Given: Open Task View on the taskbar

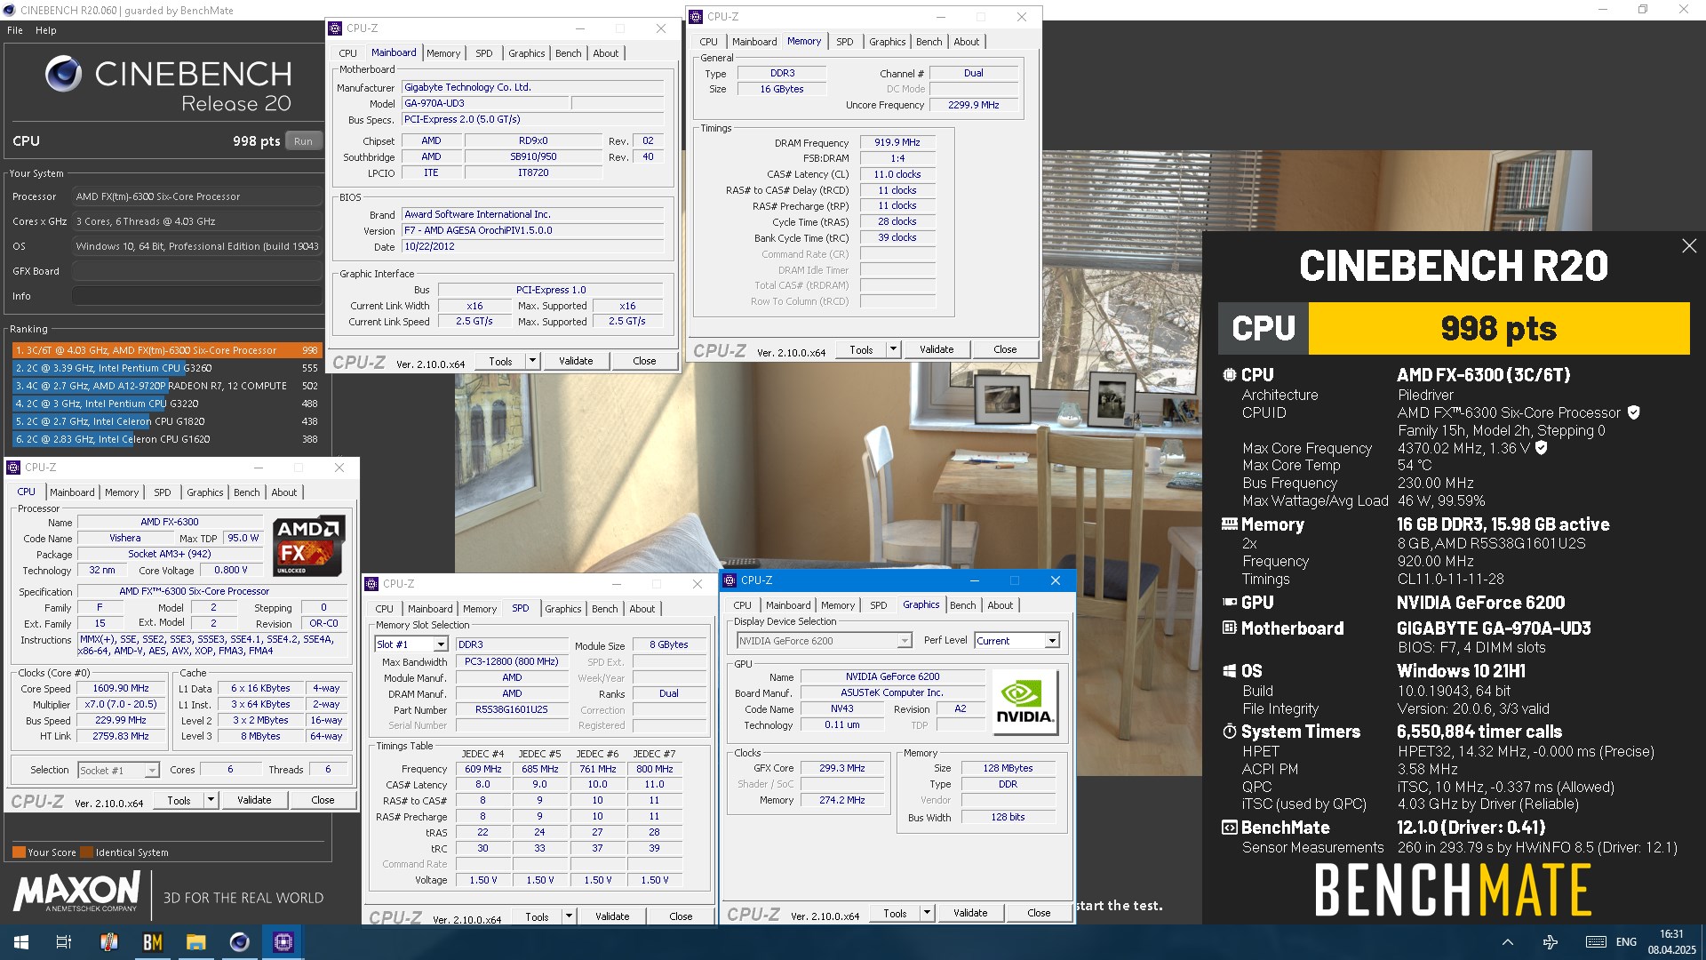Looking at the screenshot, I should [x=64, y=942].
